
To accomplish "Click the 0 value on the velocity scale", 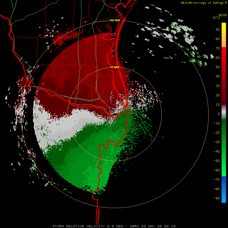I will pos(219,114).
